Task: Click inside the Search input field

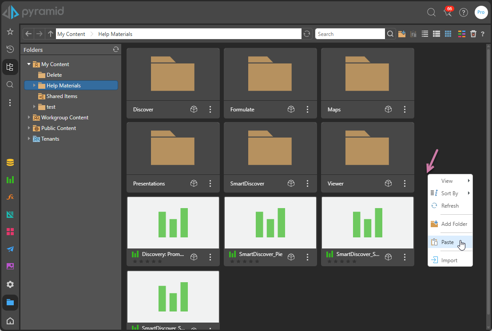Action: pyautogui.click(x=349, y=34)
